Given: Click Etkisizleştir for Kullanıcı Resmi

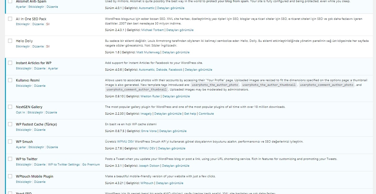Looking at the screenshot, I should click(24, 86).
